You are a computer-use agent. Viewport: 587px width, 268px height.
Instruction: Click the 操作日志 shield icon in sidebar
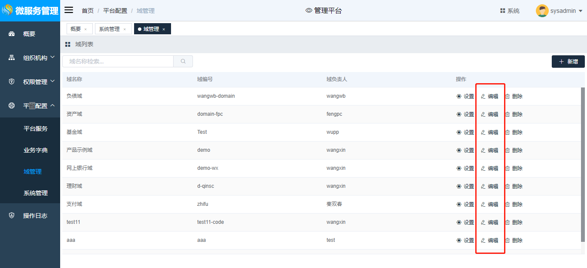(x=12, y=216)
